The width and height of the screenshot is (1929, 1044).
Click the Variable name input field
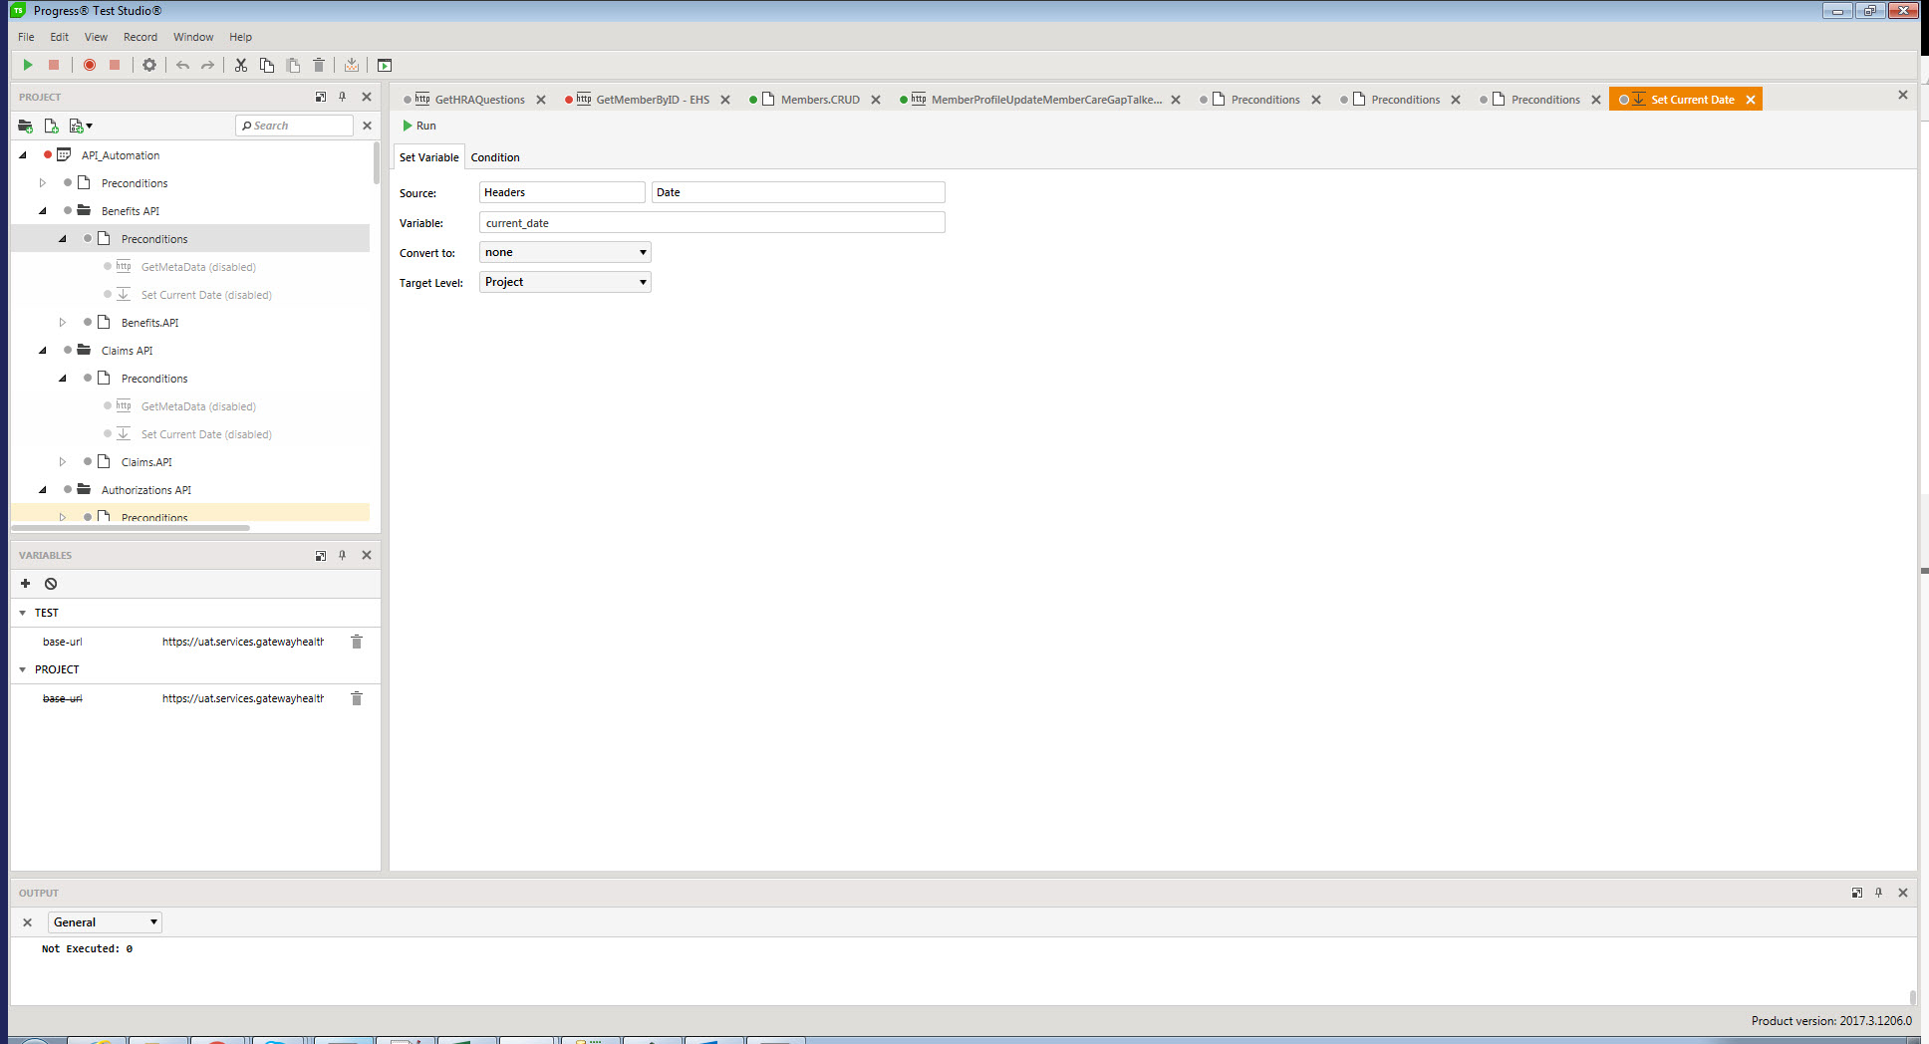711,223
